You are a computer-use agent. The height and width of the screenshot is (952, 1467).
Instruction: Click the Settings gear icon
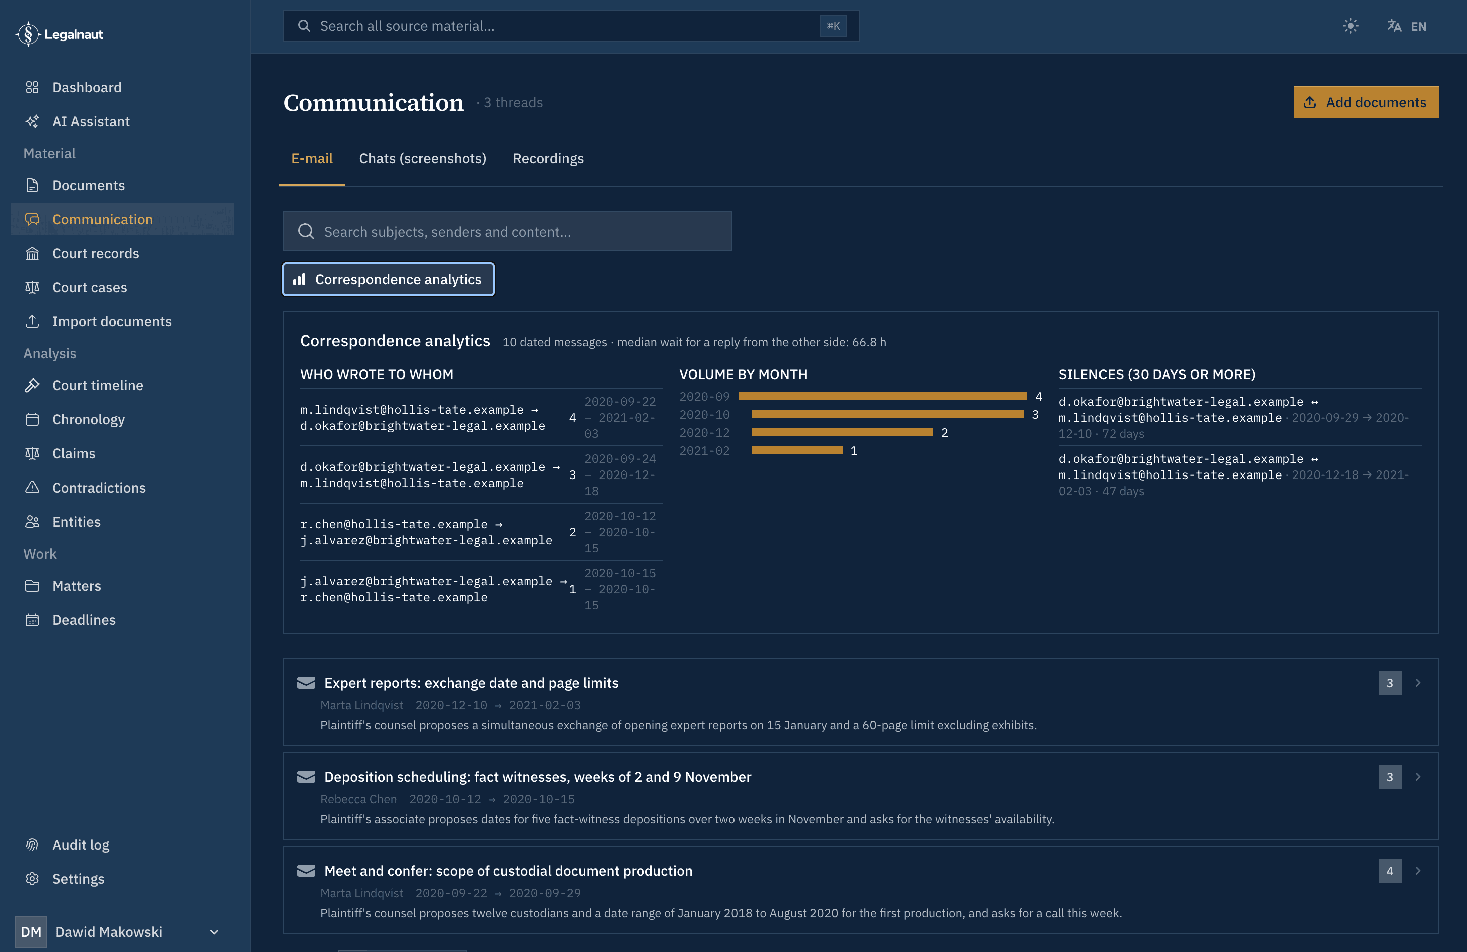point(32,879)
